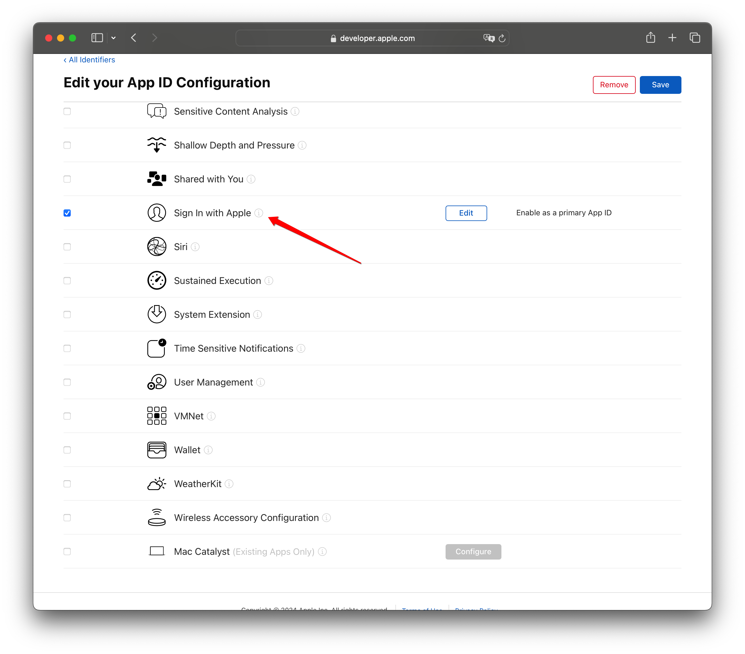Click info icon for Time Sensitive Notifications

pyautogui.click(x=301, y=349)
